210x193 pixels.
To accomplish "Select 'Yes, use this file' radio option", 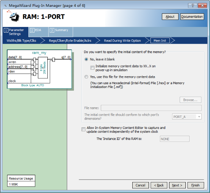I will (x=86, y=77).
